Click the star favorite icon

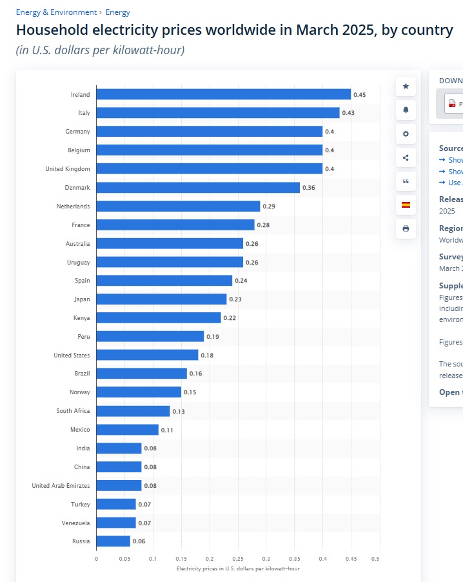pos(406,86)
